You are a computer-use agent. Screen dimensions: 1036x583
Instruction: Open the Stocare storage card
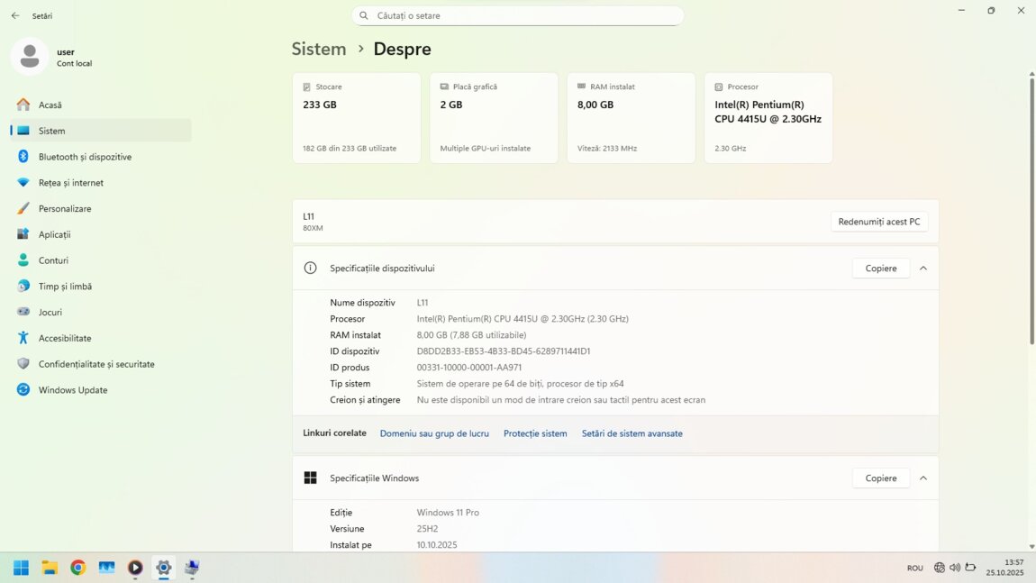[x=356, y=118]
